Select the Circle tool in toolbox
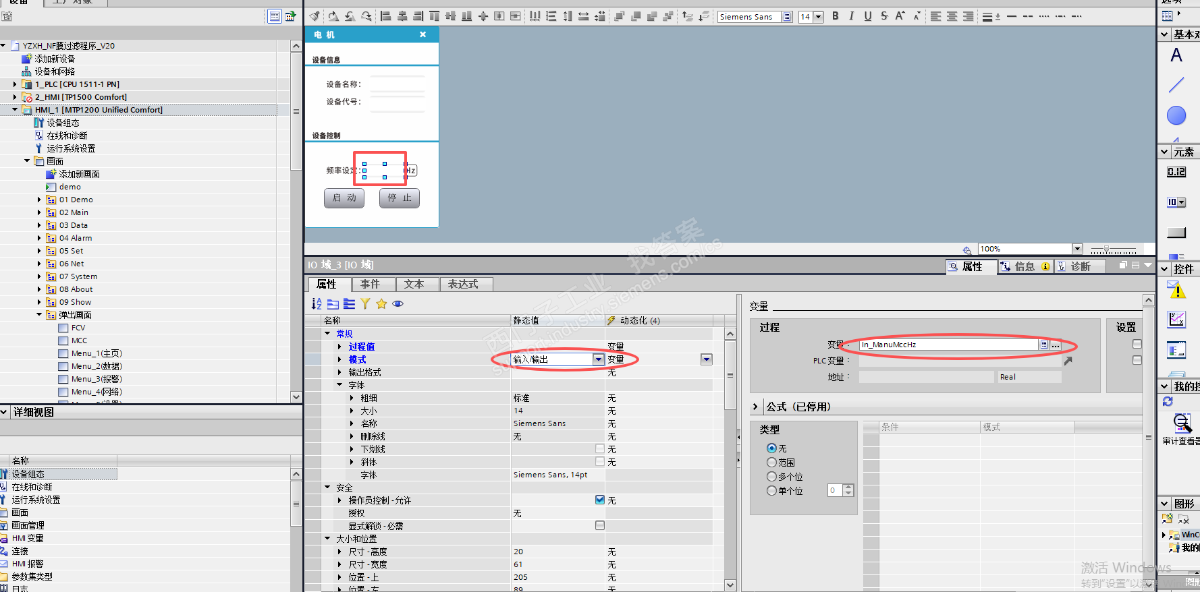1200x592 pixels. tap(1176, 115)
